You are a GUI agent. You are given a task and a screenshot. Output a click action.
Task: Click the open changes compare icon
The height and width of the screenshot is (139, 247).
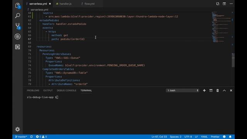click(218, 4)
